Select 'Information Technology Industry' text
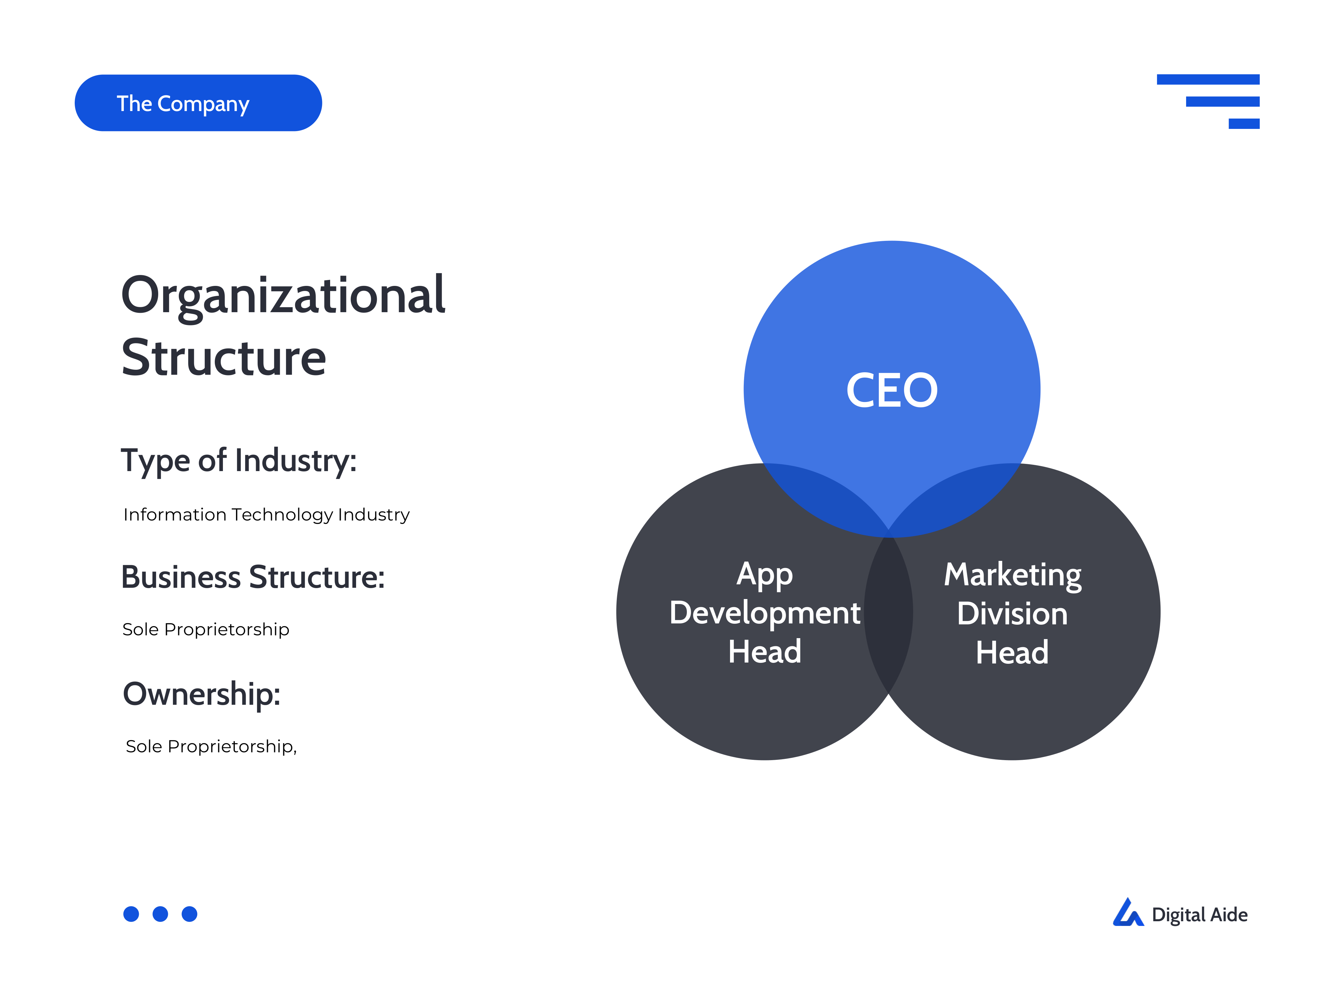The width and height of the screenshot is (1334, 1001). click(x=267, y=515)
